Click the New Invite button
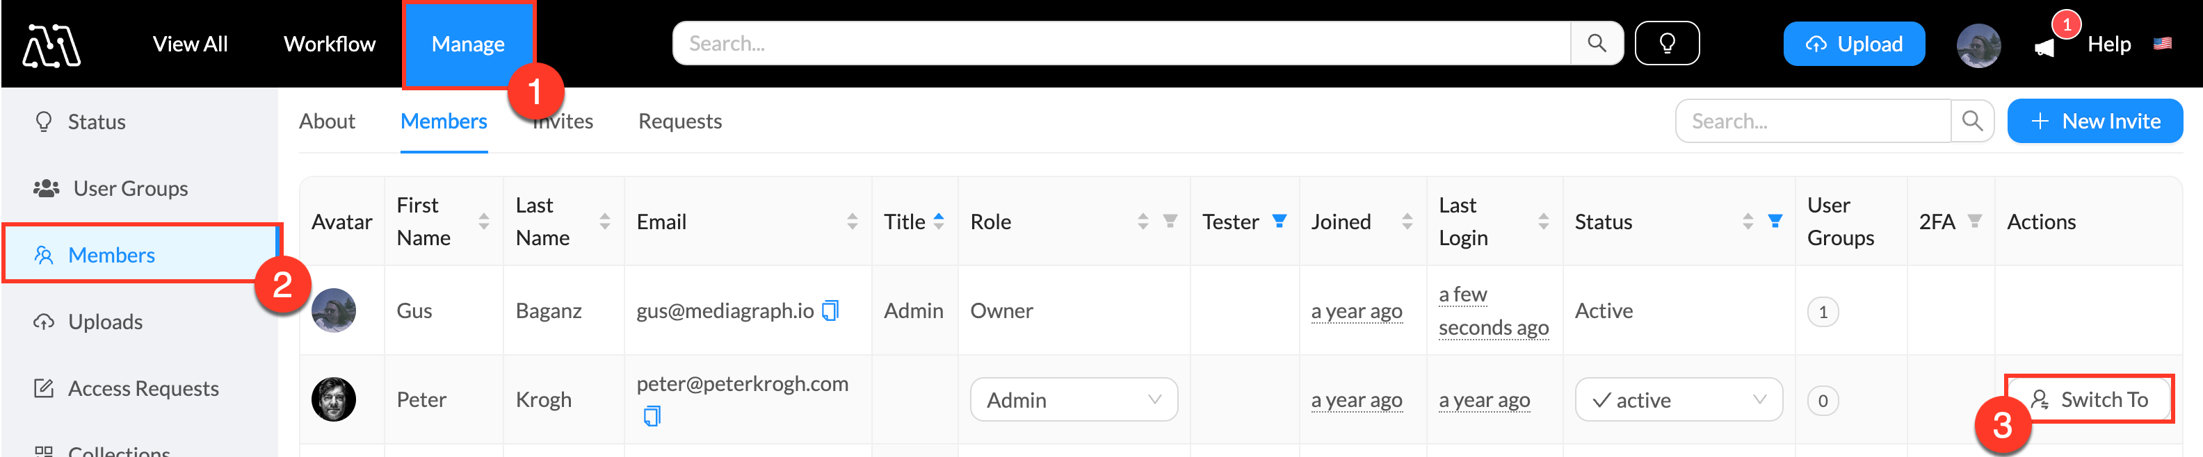 (2094, 122)
